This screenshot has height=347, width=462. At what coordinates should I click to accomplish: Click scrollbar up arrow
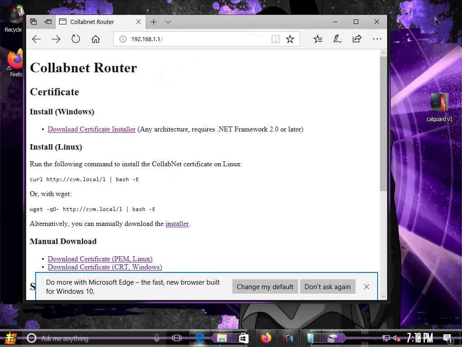click(x=383, y=53)
